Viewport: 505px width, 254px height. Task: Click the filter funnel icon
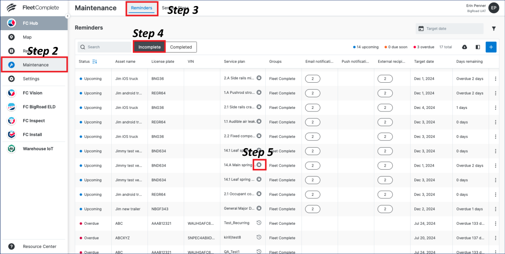(494, 28)
